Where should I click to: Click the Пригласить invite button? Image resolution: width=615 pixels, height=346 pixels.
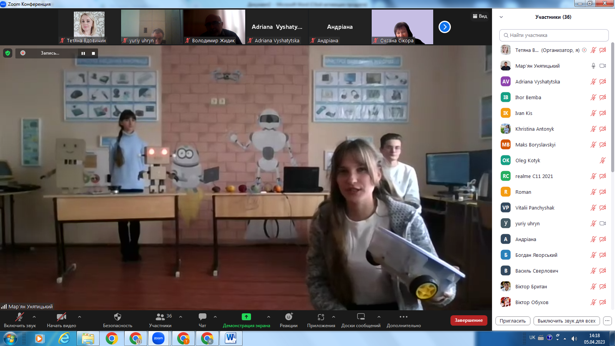[513, 321]
